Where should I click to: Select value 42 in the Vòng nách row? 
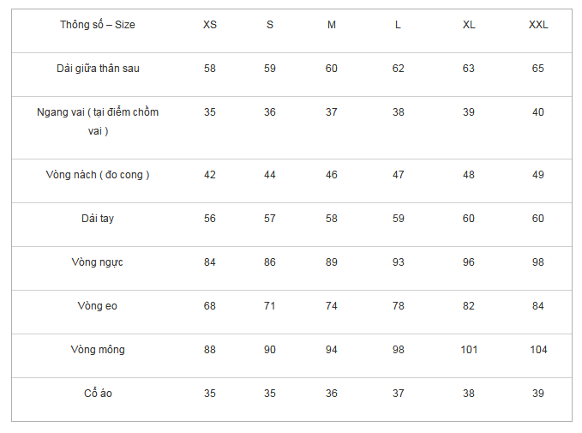pyautogui.click(x=210, y=175)
